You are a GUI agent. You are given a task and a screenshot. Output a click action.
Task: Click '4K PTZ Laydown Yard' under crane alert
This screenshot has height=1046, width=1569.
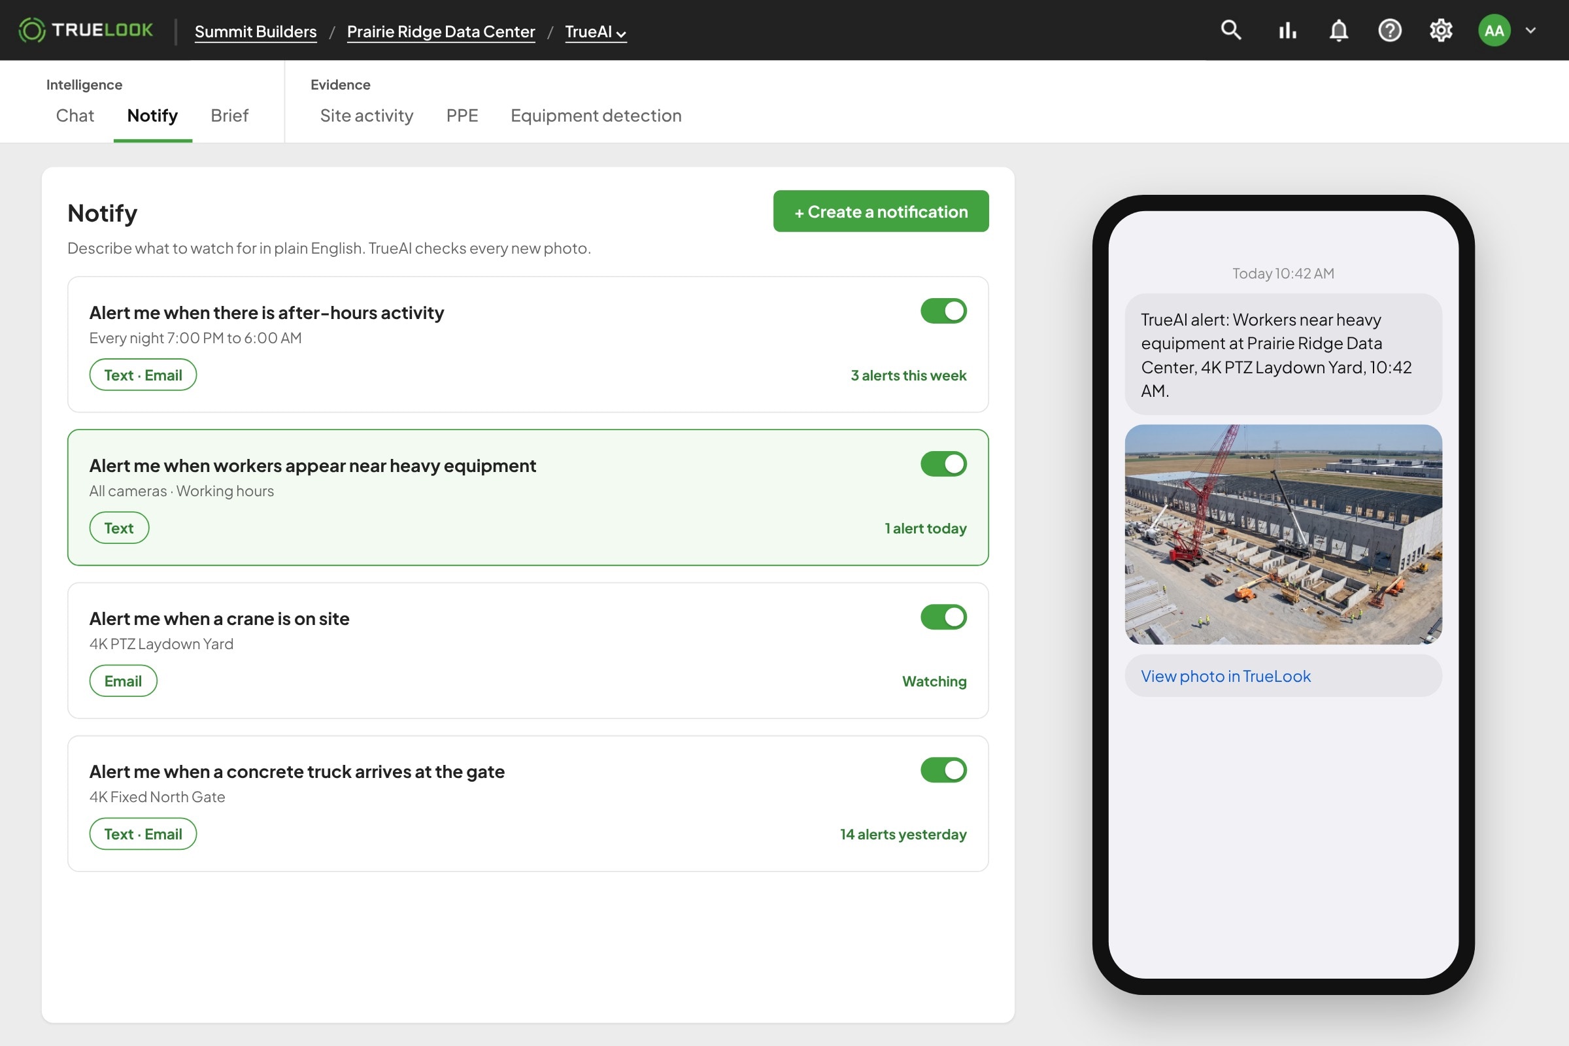coord(161,644)
